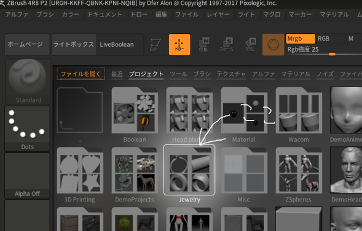Switch to the テクスチャ tab
Viewport: 362px width, 231px height.
[231, 74]
